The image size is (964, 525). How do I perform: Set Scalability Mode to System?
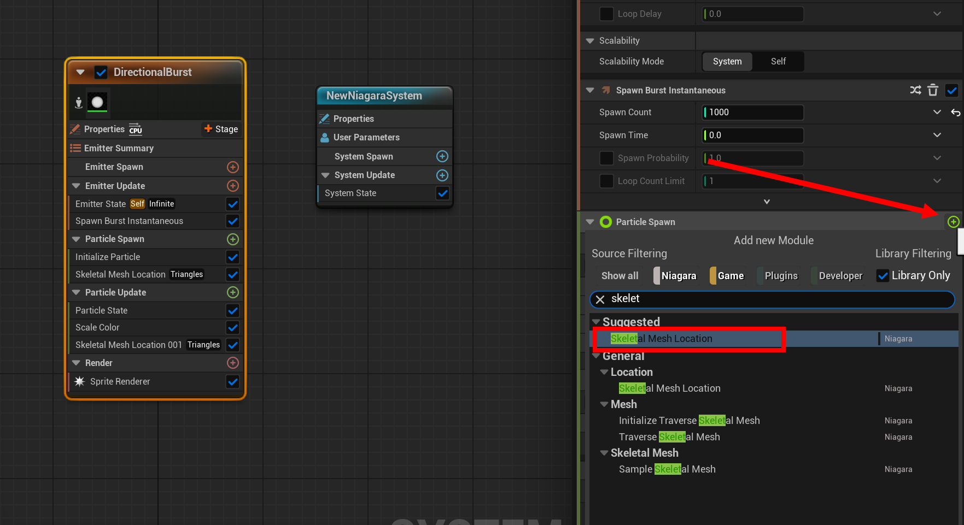(727, 62)
